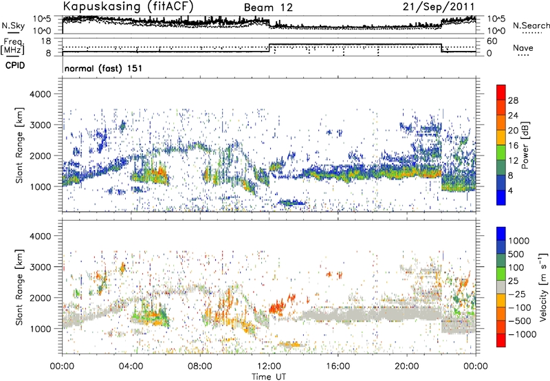550x381 pixels.
Task: Click the '20:00' time axis tick label
Action: (x=406, y=367)
